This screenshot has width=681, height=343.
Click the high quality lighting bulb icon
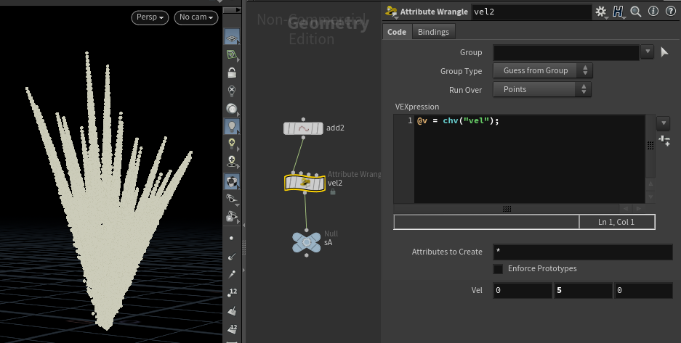pyautogui.click(x=232, y=144)
